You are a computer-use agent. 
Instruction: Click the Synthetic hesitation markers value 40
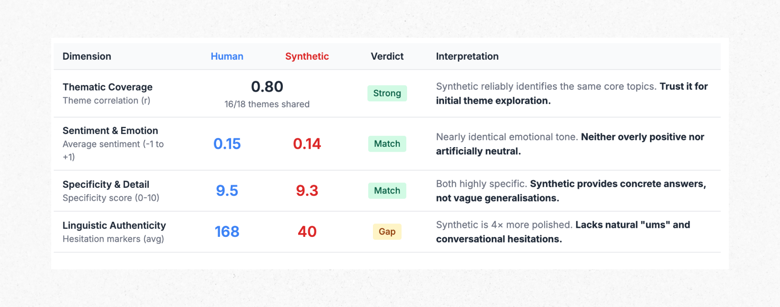[307, 232]
